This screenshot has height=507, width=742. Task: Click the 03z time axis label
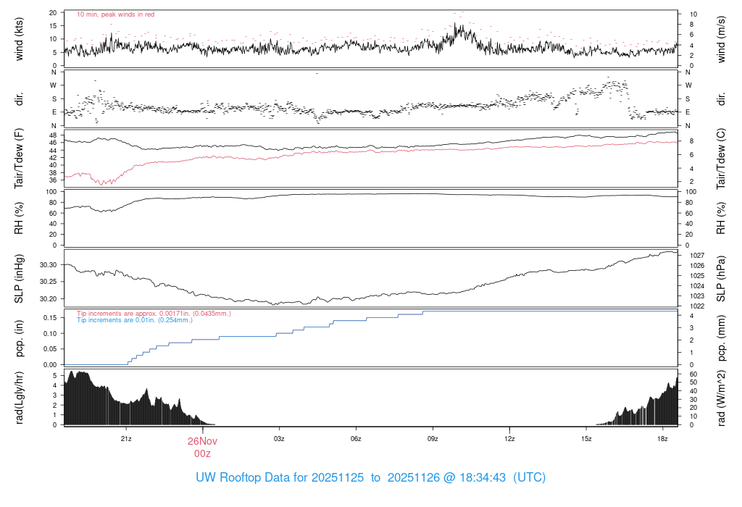(279, 439)
